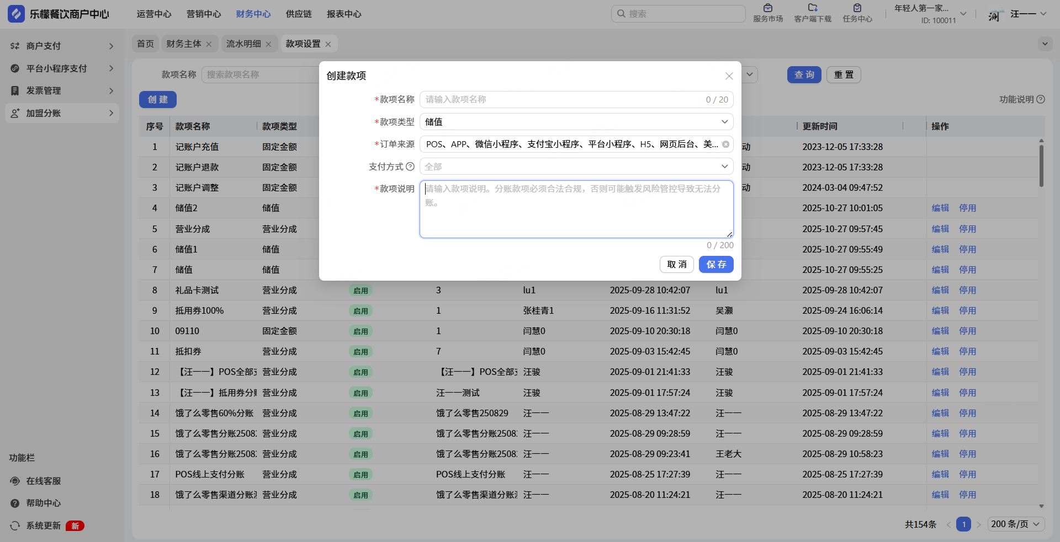Viewport: 1060px width, 542px height.
Task: Open the 运营中心 menu
Action: [x=154, y=14]
